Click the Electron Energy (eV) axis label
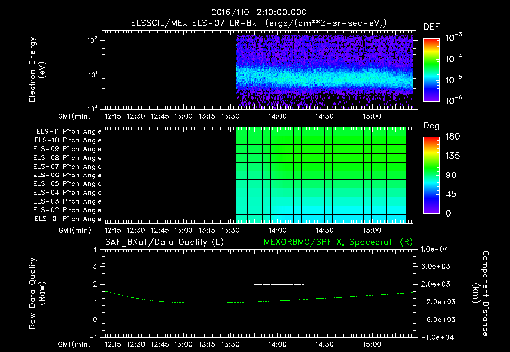Screen dimensions: 510x352 pos(37,70)
